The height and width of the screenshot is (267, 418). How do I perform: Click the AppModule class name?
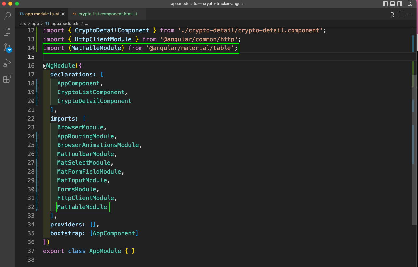point(105,251)
